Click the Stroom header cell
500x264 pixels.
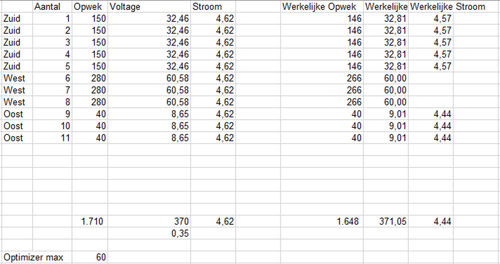click(213, 7)
